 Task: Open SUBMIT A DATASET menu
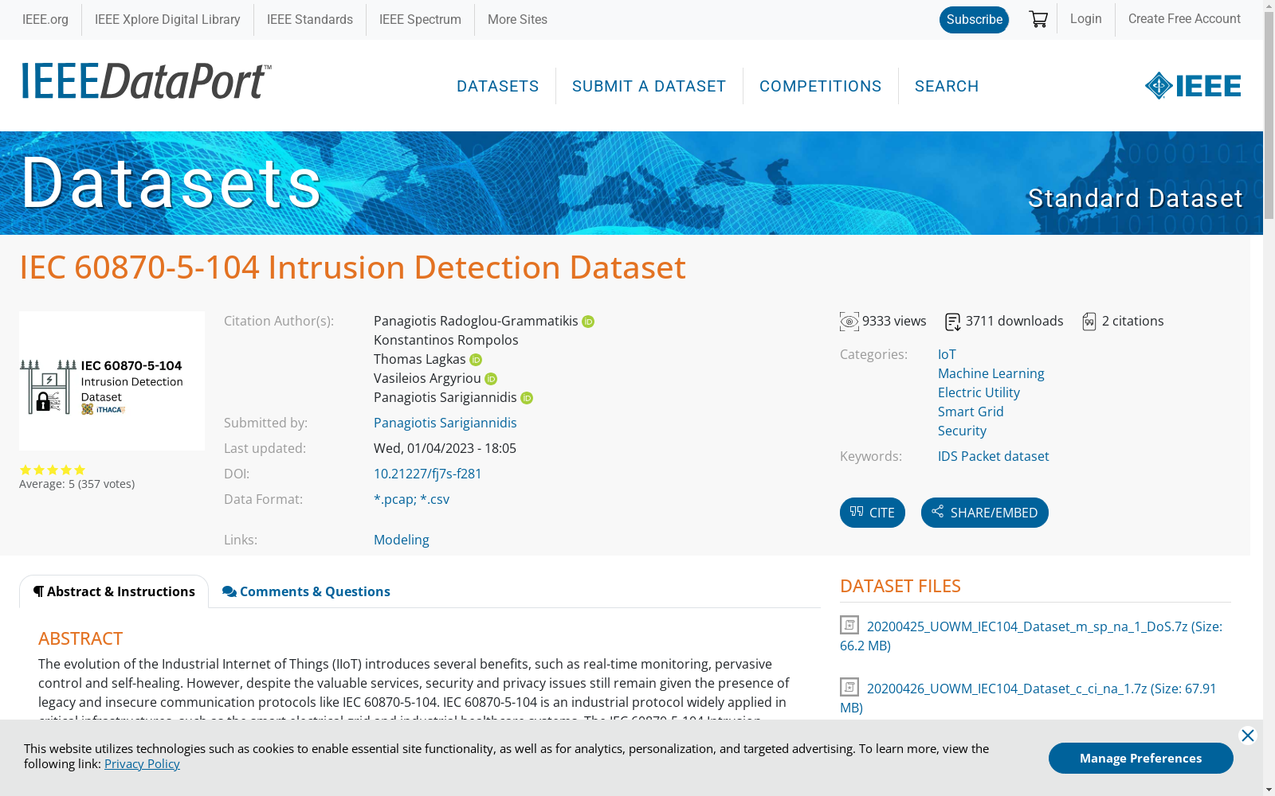649,86
